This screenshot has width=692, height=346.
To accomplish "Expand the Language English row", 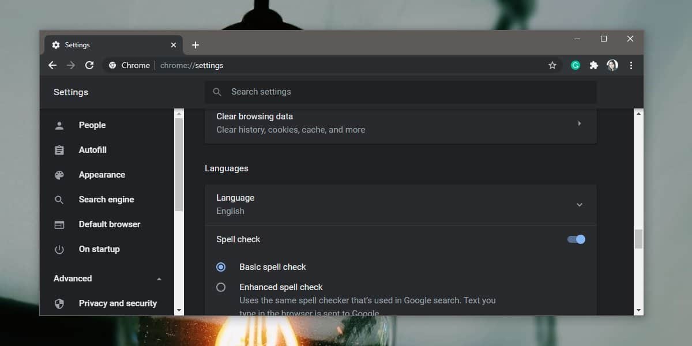I will pyautogui.click(x=401, y=205).
